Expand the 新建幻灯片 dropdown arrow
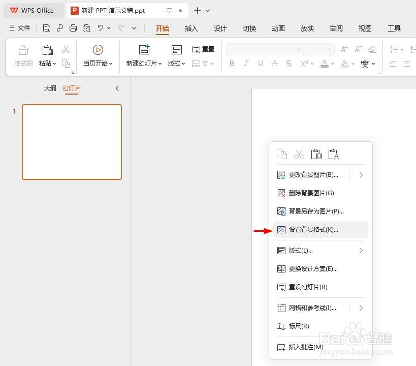The width and height of the screenshot is (416, 366). point(160,64)
